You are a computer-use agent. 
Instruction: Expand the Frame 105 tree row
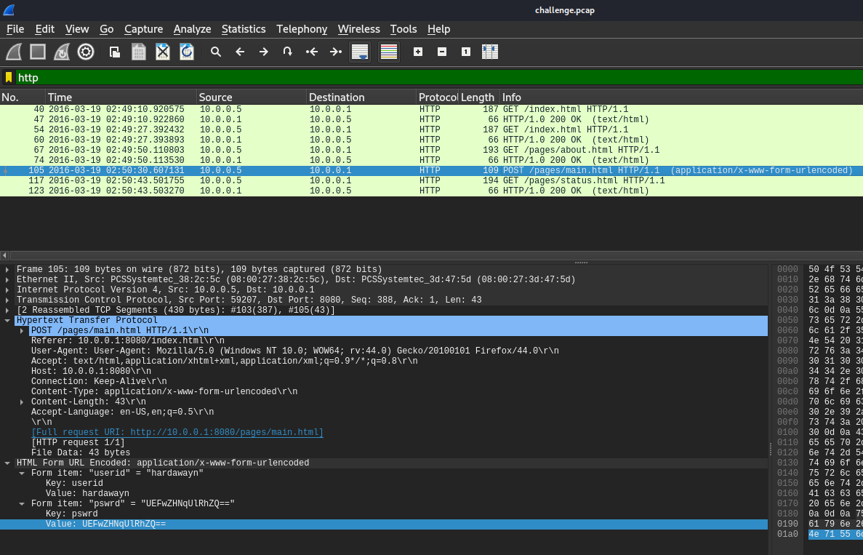coord(8,269)
